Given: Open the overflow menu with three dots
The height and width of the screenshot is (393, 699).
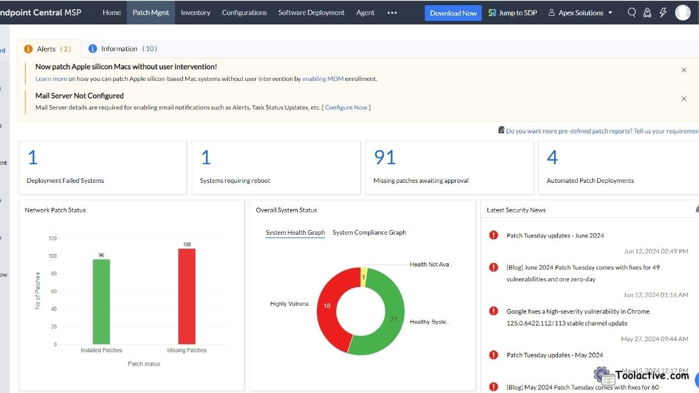Looking at the screenshot, I should point(392,12).
